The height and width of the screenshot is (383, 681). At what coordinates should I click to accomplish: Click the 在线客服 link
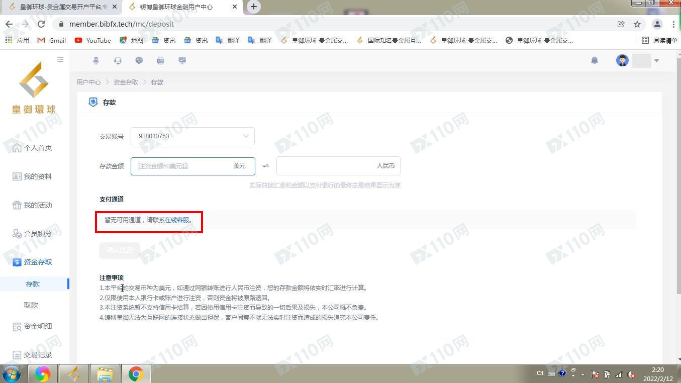pyautogui.click(x=177, y=220)
